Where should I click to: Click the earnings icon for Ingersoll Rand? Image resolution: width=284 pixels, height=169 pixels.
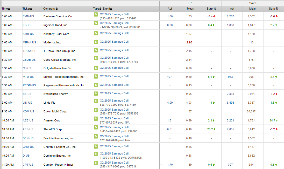[x=96, y=23]
